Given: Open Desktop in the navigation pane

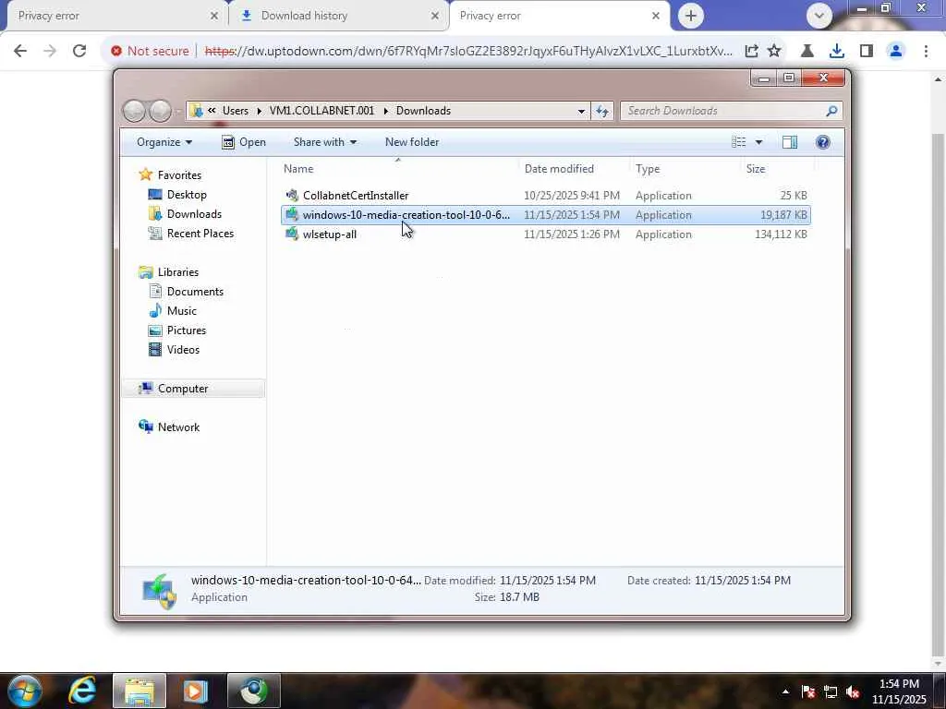Looking at the screenshot, I should pos(187,195).
